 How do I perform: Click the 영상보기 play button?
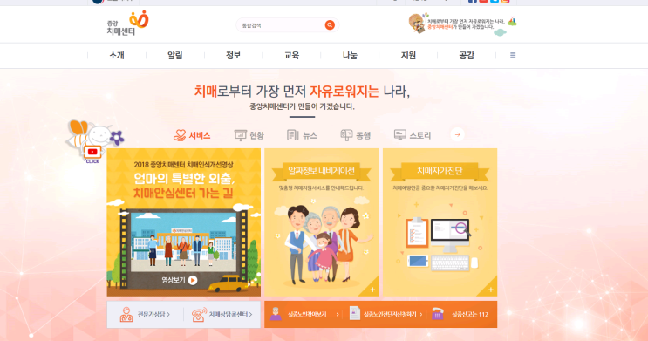pos(180,280)
